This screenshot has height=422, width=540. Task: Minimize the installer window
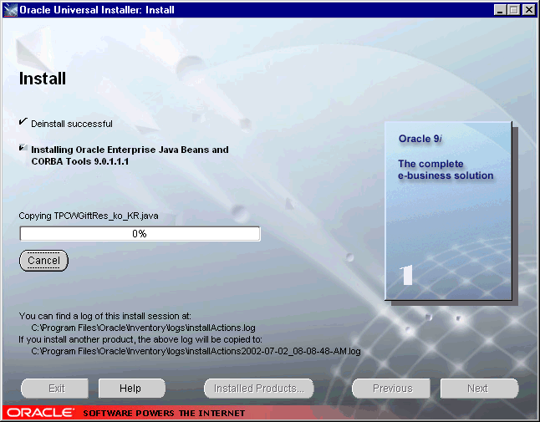point(500,10)
